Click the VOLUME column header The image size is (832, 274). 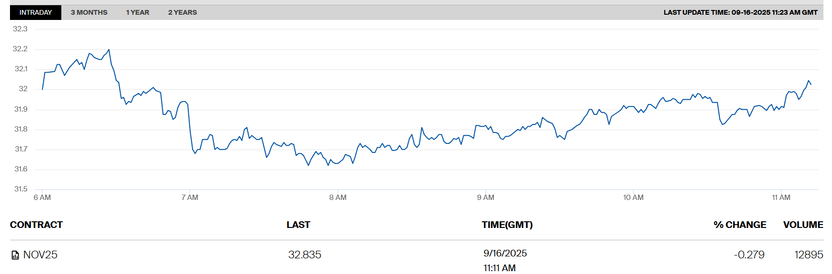[803, 225]
